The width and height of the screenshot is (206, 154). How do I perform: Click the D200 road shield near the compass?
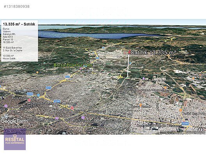point(185,124)
